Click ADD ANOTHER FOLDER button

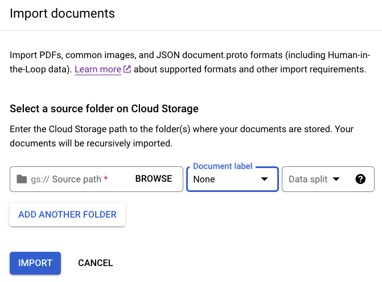67,215
